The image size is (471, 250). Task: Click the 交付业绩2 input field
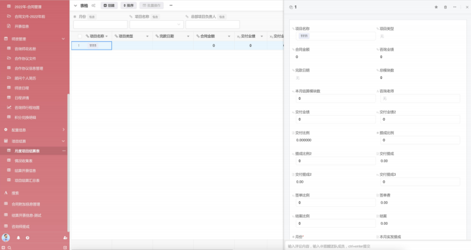pos(420,119)
